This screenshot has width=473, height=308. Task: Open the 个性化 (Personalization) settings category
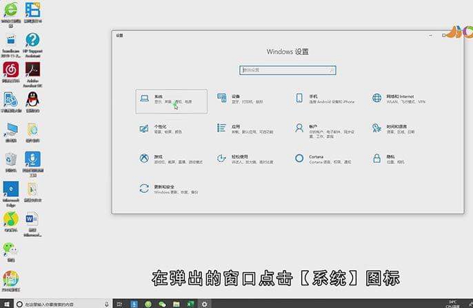(161, 129)
